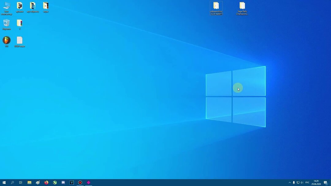
Task: Open the green globe app in taskbar
Action: coord(55,182)
